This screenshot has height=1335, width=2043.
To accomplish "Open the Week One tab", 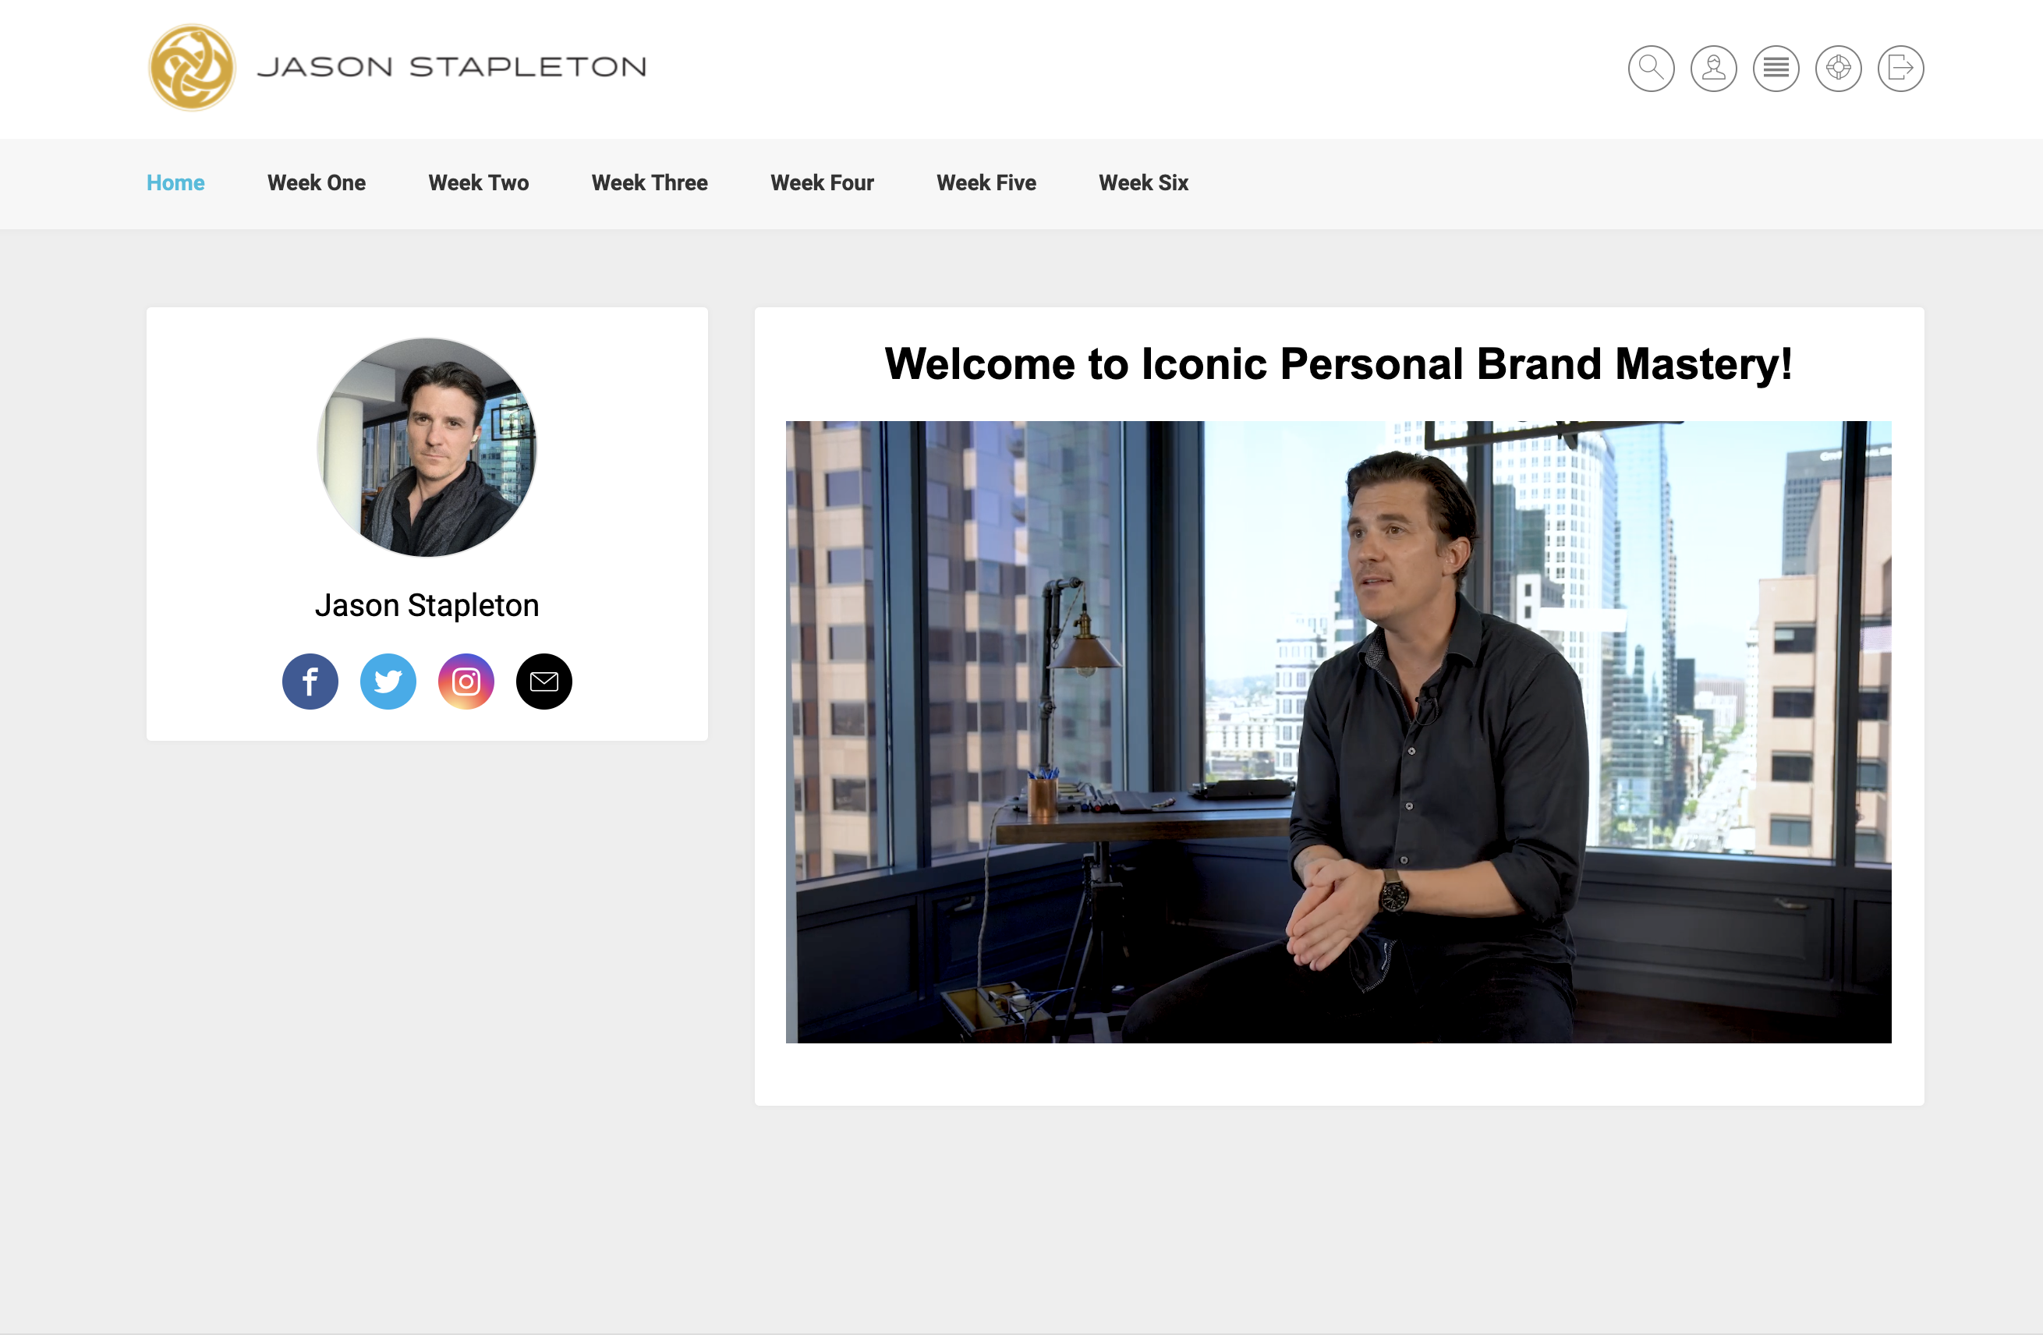I will 317,183.
